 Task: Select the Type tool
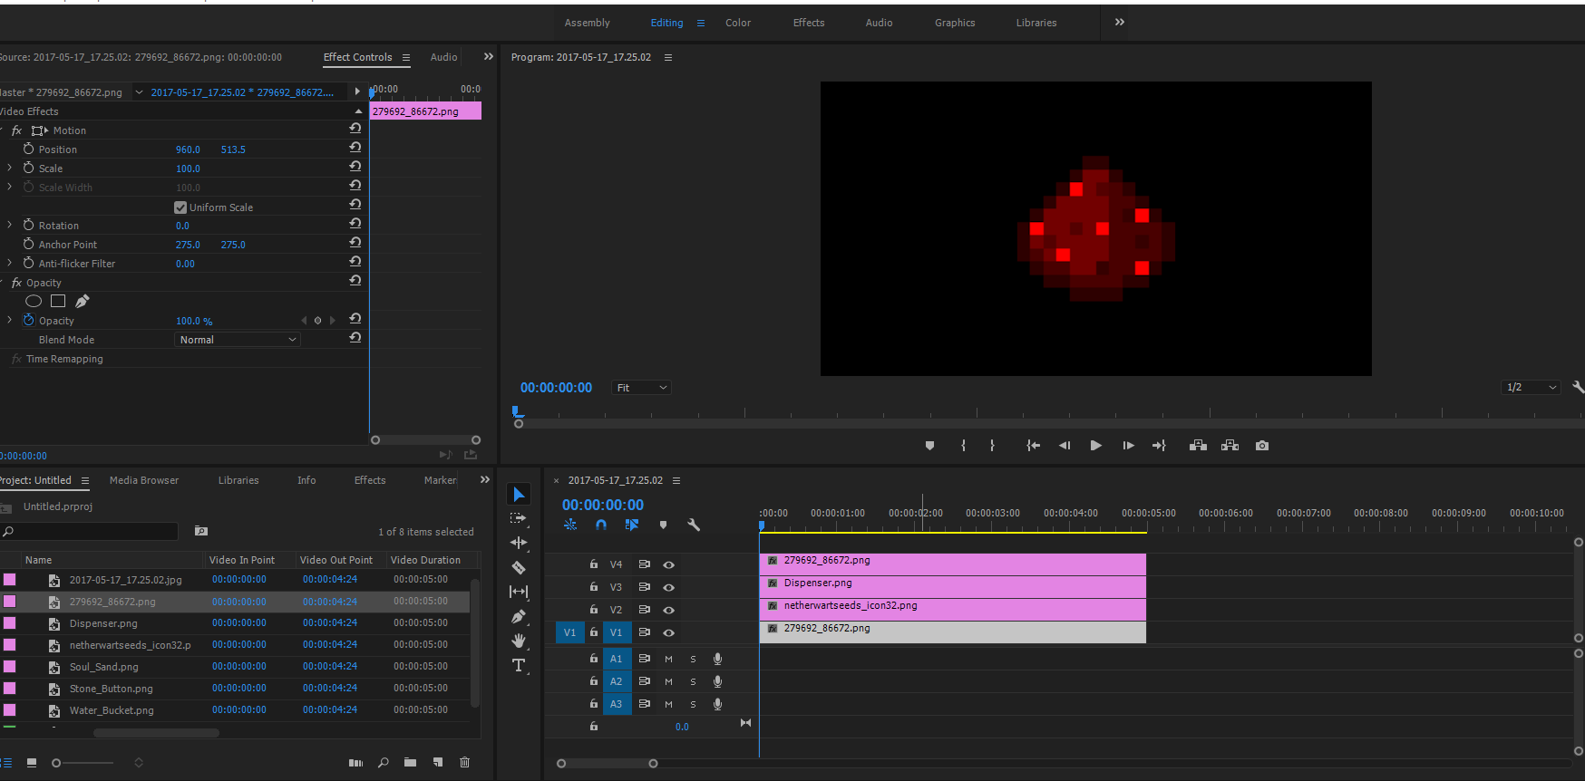point(519,665)
